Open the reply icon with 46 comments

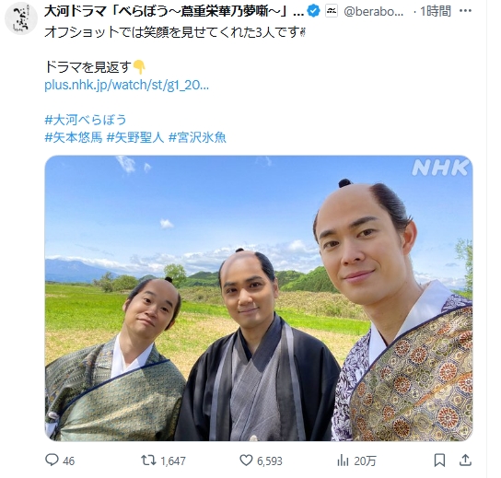pyautogui.click(x=52, y=461)
